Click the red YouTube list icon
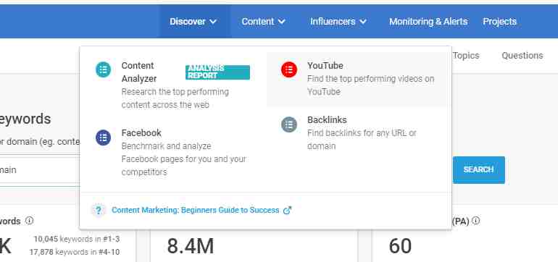Viewport: 558px width, 262px height. pyautogui.click(x=289, y=69)
